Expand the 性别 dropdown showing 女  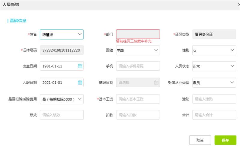coord(232,50)
